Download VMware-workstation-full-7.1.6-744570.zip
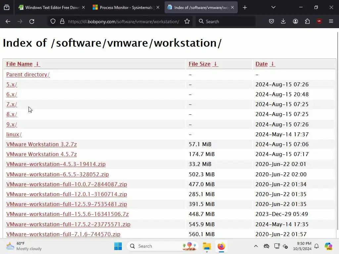The height and width of the screenshot is (254, 339). (x=63, y=234)
